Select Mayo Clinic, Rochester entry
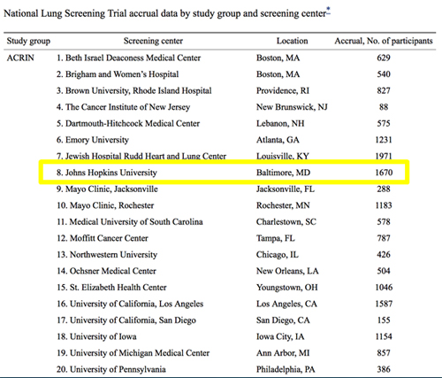Viewport: 442px width, 378px height. pos(105,205)
